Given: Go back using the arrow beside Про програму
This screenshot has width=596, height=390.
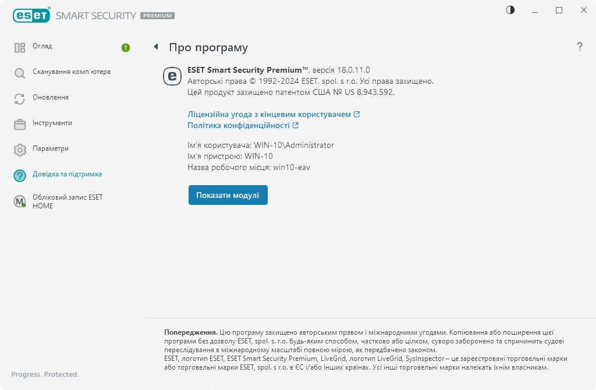Looking at the screenshot, I should (x=156, y=47).
